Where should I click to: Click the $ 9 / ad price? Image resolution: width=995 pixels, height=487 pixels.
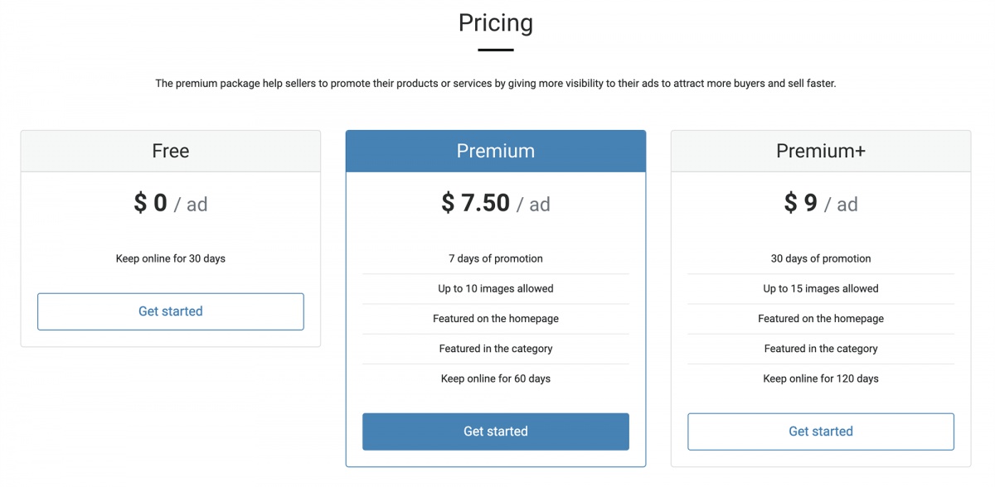[x=820, y=203]
